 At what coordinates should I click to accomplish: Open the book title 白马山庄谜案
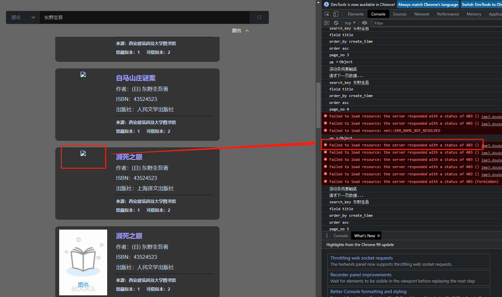[x=135, y=78]
